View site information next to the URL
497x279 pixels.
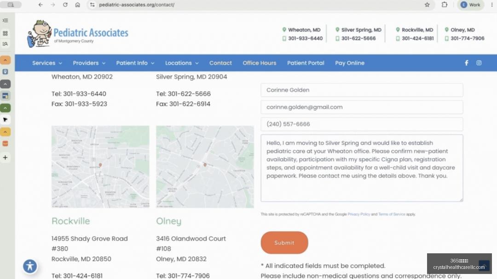click(x=92, y=5)
